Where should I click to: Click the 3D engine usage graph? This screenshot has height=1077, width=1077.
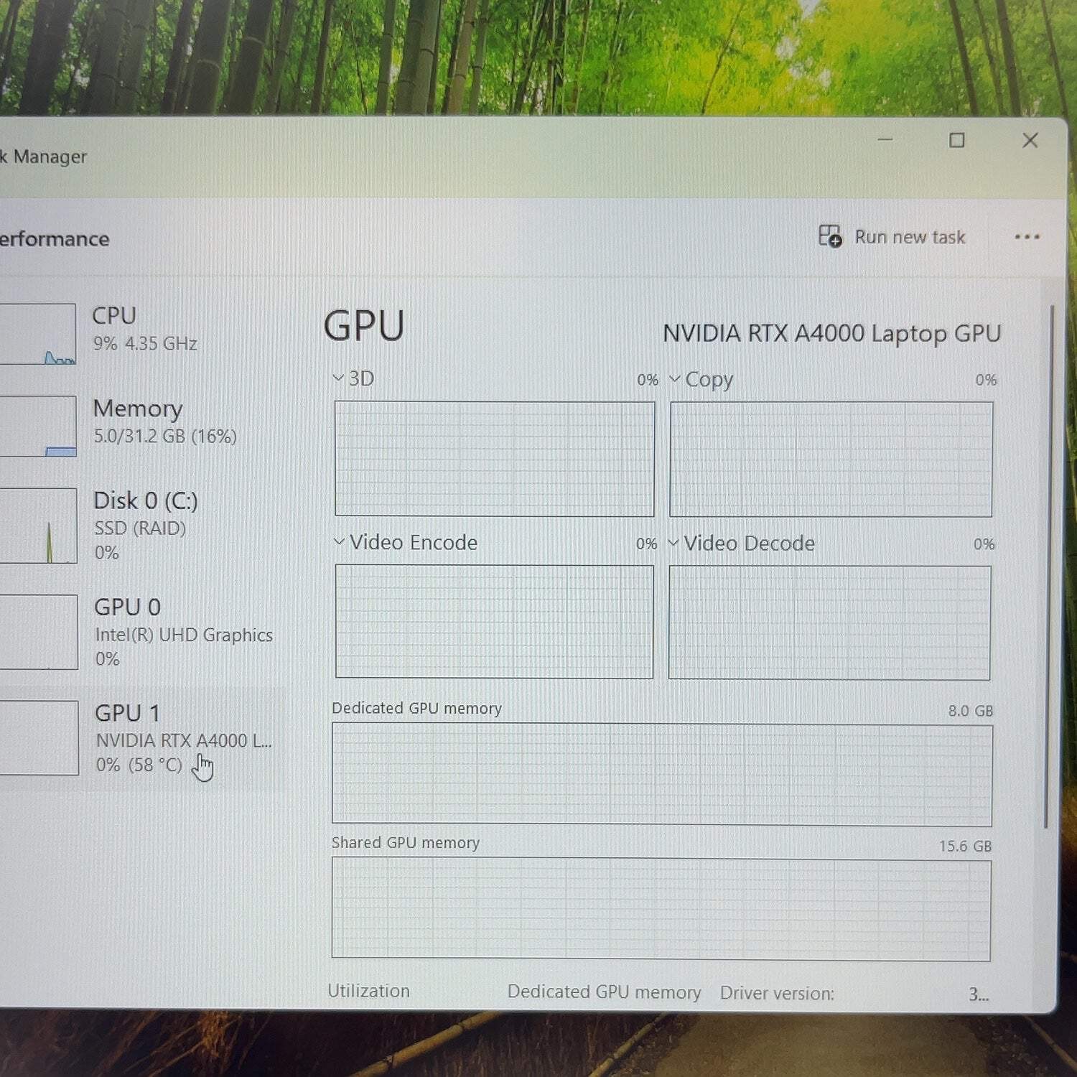point(495,458)
